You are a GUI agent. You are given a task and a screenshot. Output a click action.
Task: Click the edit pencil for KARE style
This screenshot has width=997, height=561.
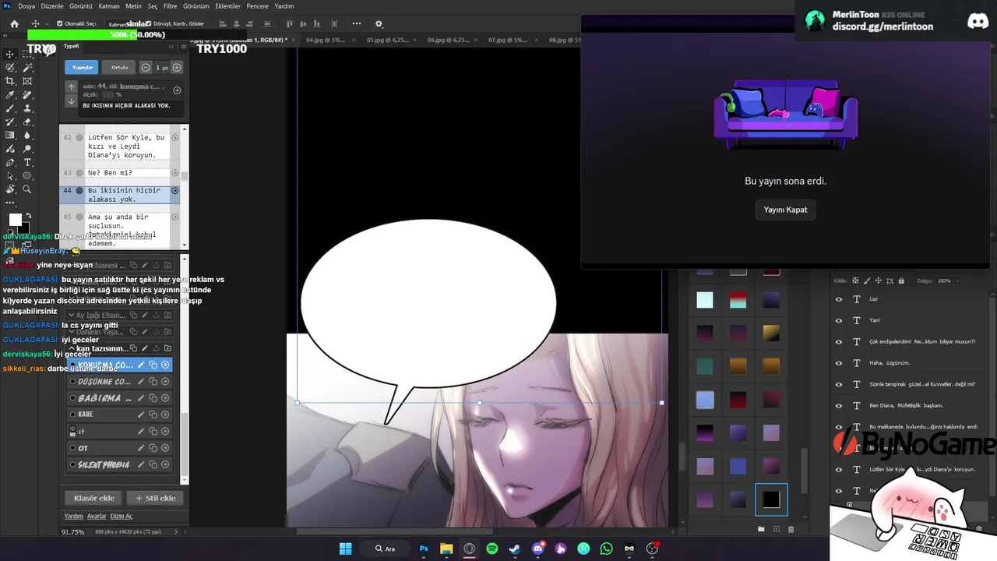point(141,415)
